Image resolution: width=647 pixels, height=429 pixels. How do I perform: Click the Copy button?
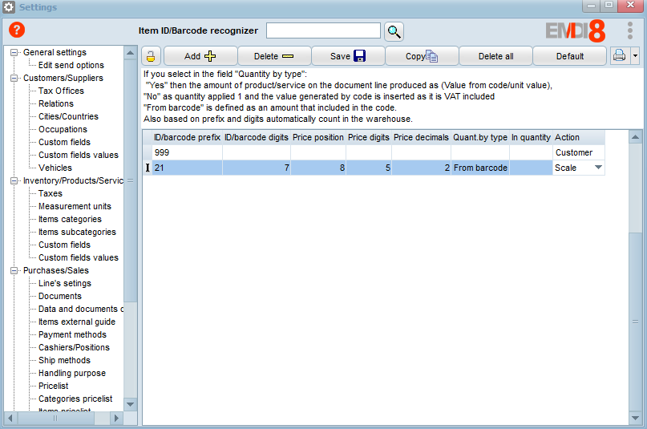point(422,56)
